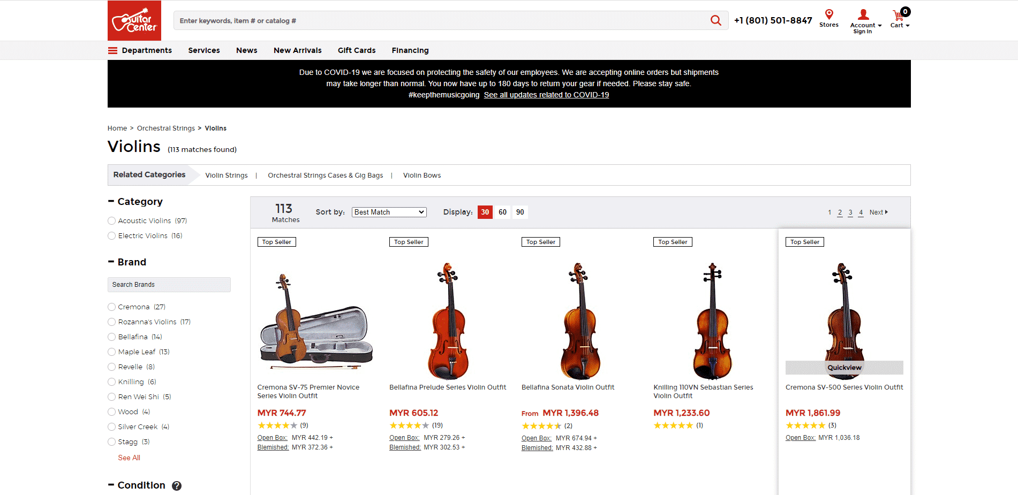Viewport: 1018px width, 495px height.
Task: Open the Gift Cards menu item
Action: pos(357,50)
